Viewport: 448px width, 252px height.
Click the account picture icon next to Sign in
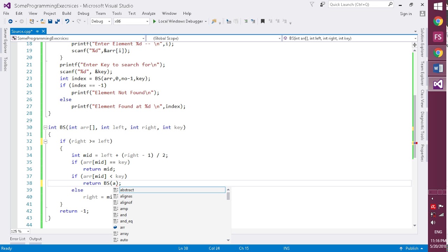(x=422, y=14)
